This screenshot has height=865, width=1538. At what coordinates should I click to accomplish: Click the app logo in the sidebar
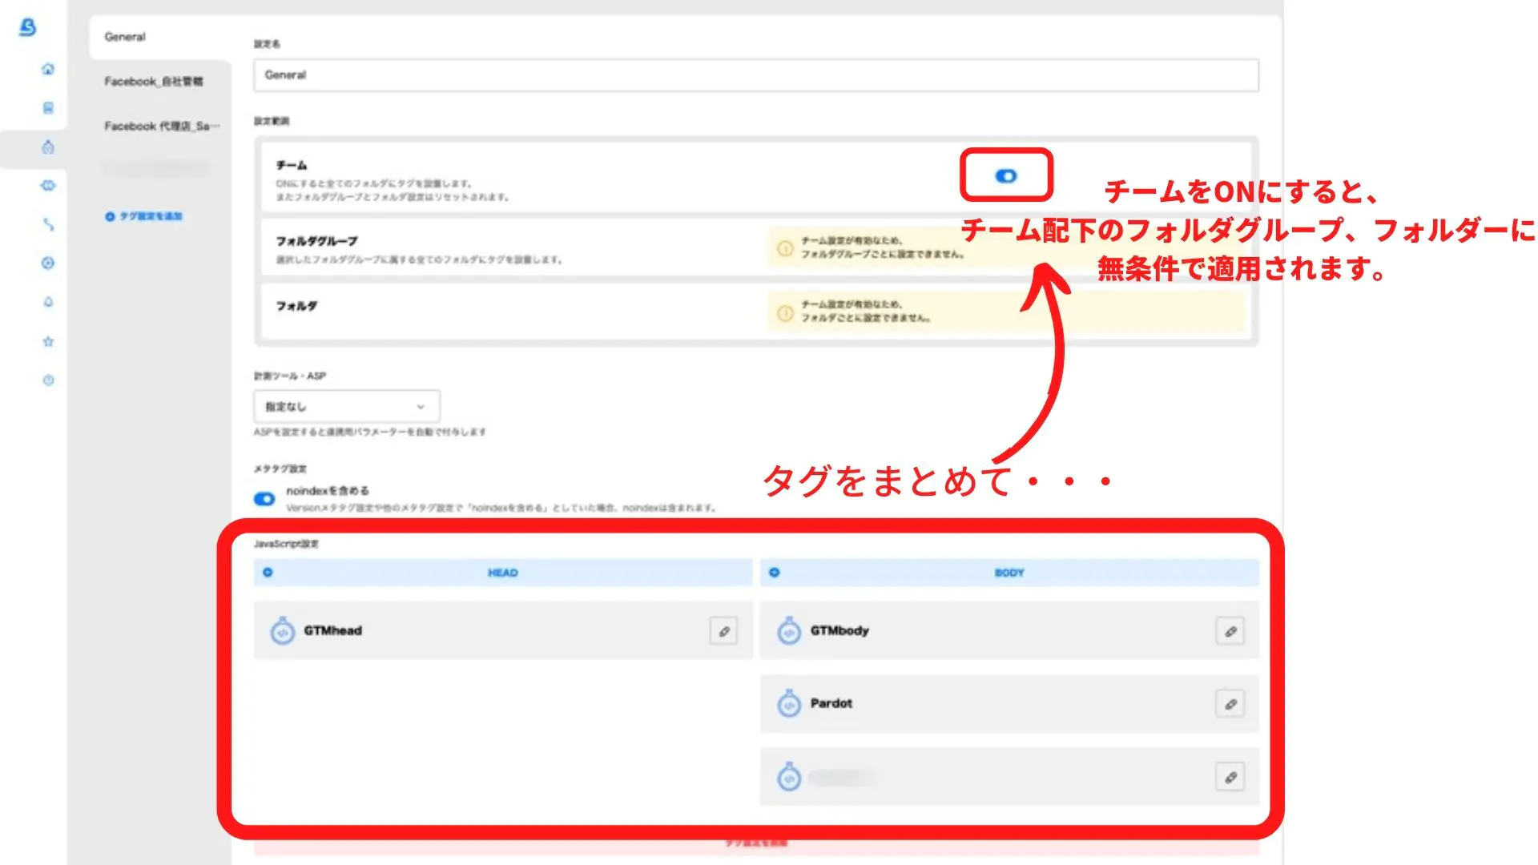click(x=28, y=27)
